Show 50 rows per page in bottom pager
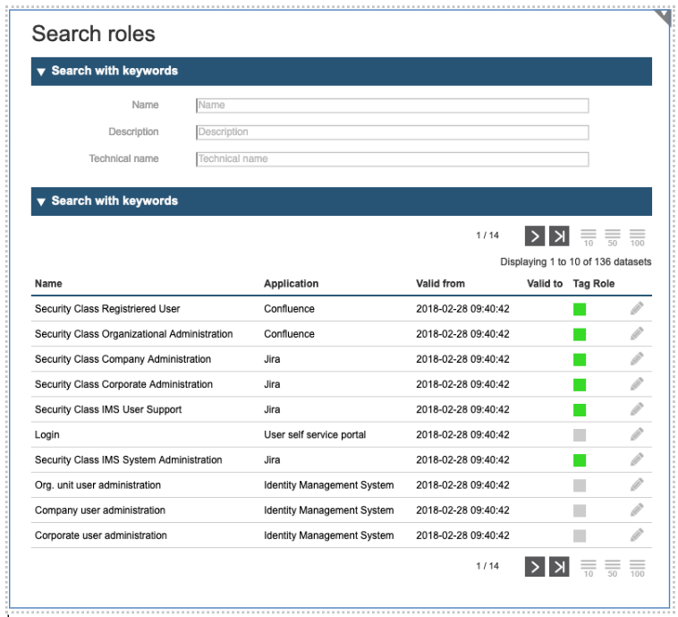The width and height of the screenshot is (678, 617). pyautogui.click(x=613, y=569)
